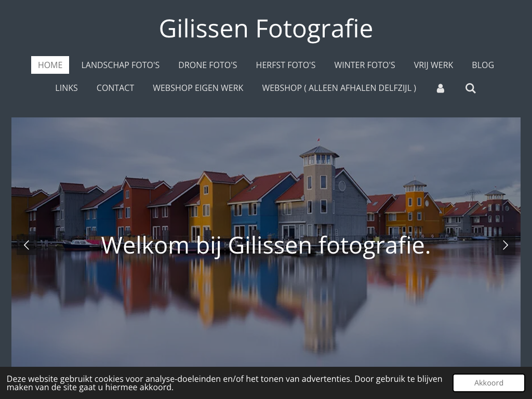
Task: Open the CONTACT page
Action: (x=115, y=88)
